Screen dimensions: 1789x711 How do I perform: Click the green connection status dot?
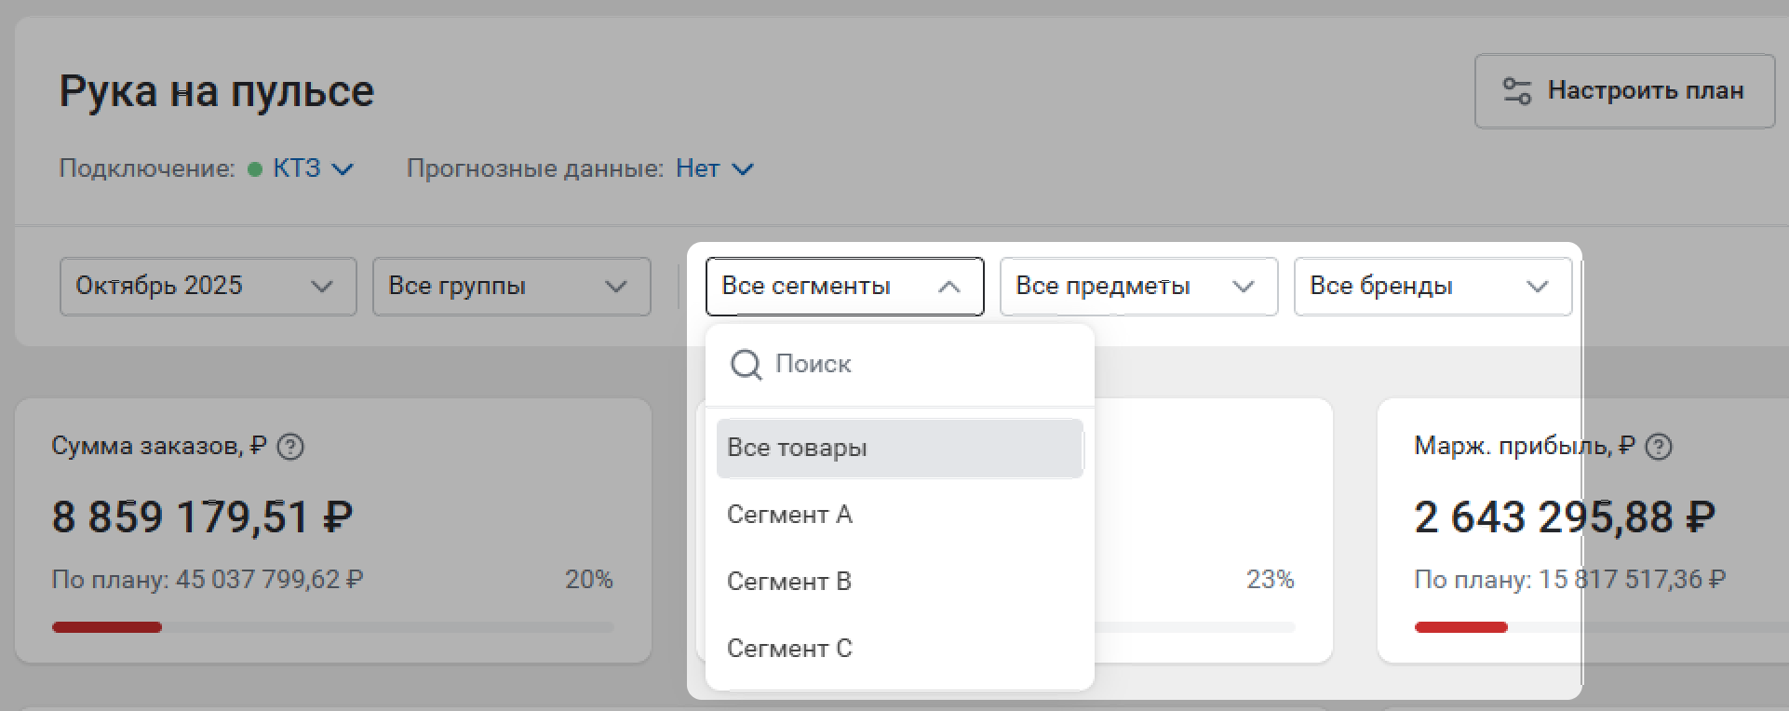255,169
